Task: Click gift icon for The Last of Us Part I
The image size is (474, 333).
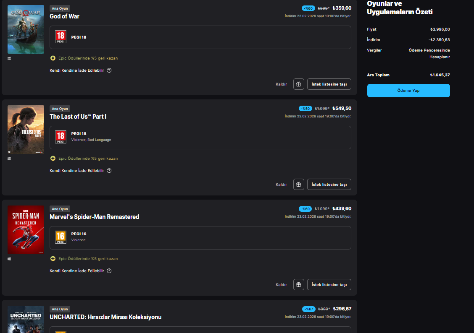Action: pyautogui.click(x=298, y=184)
